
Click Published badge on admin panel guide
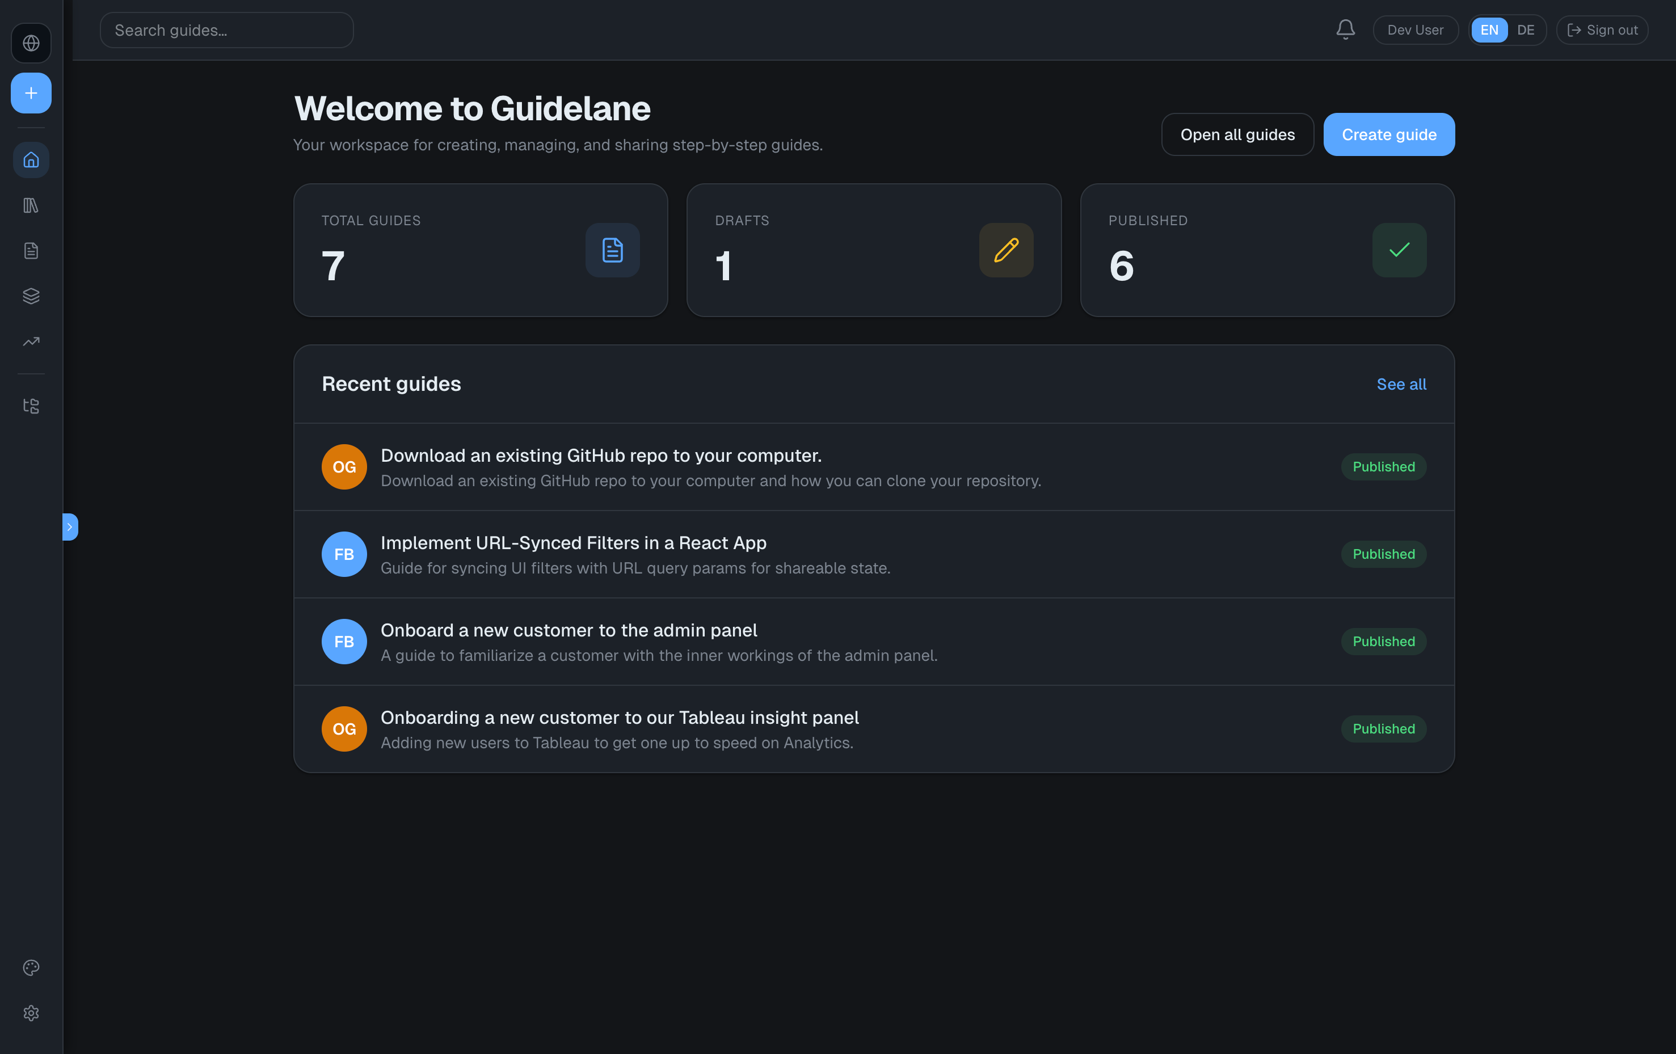1384,642
